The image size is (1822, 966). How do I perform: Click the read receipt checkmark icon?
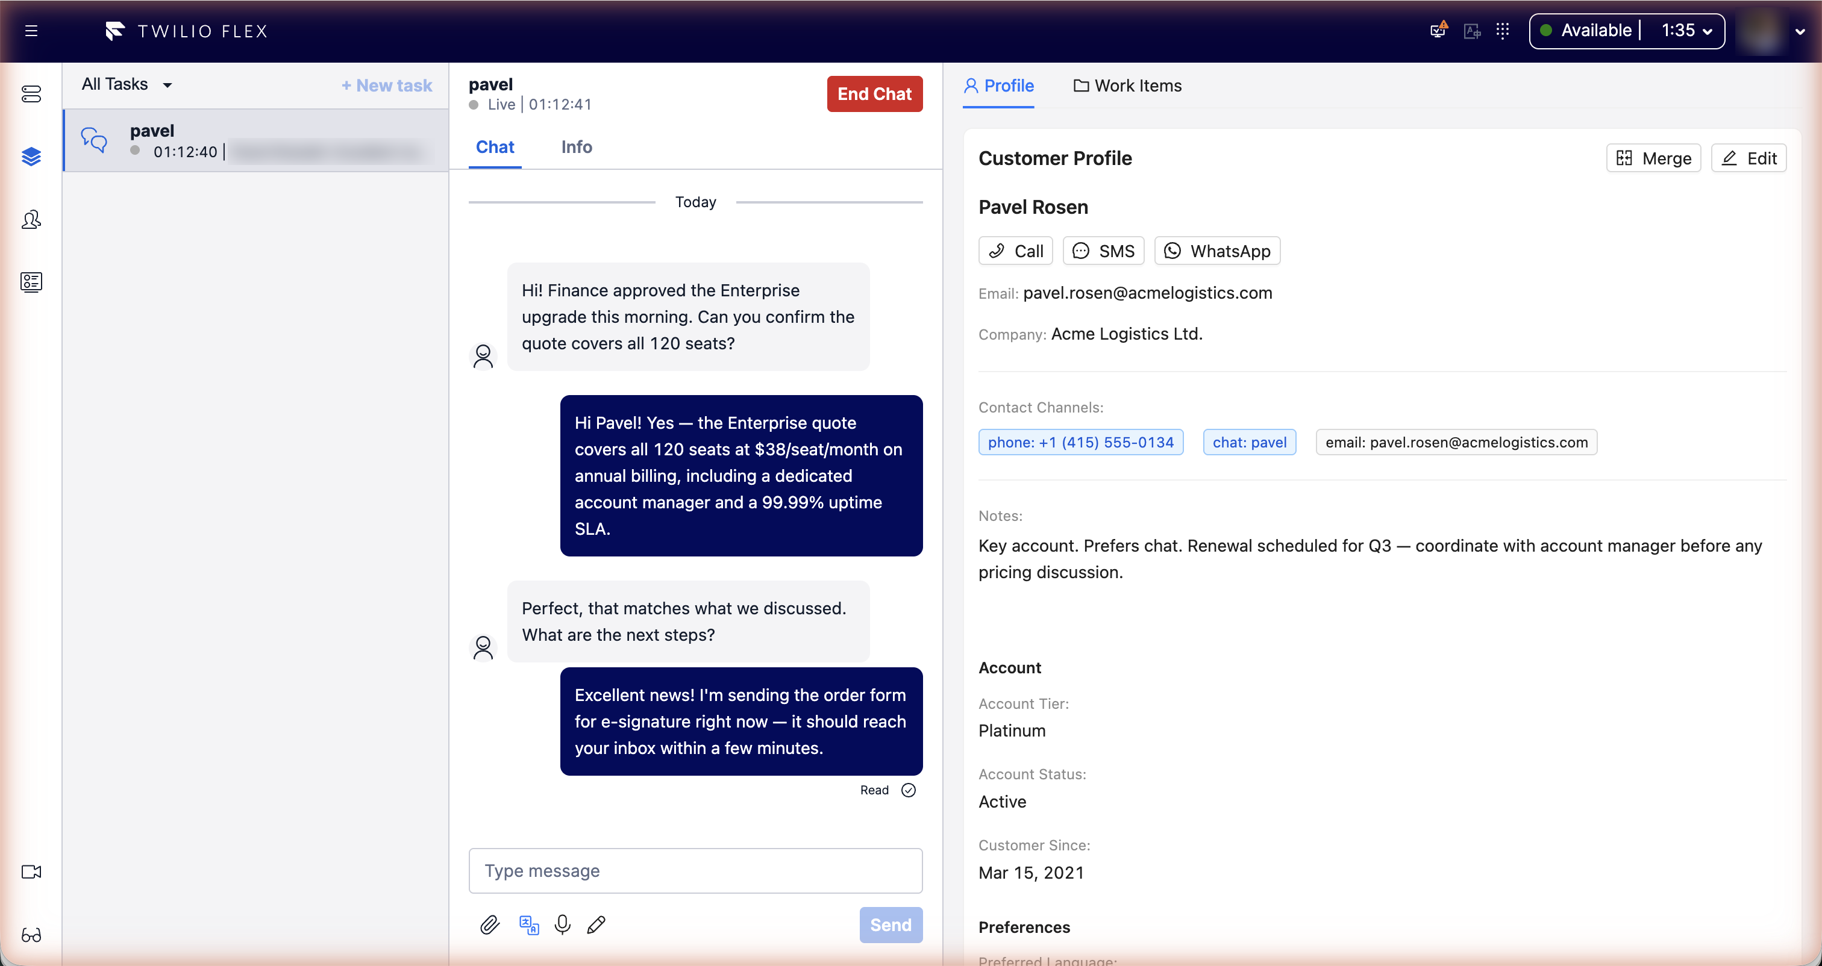908,790
